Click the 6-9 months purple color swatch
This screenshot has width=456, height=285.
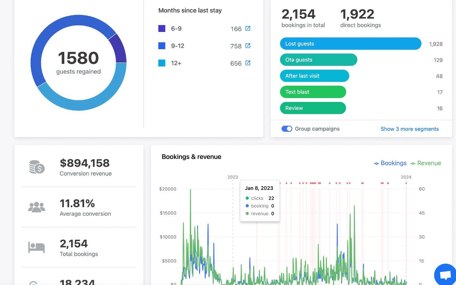(x=162, y=29)
